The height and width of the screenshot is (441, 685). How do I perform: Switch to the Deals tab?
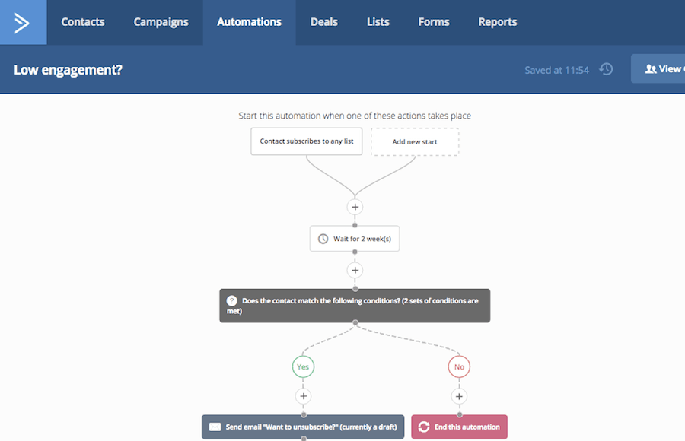(323, 22)
